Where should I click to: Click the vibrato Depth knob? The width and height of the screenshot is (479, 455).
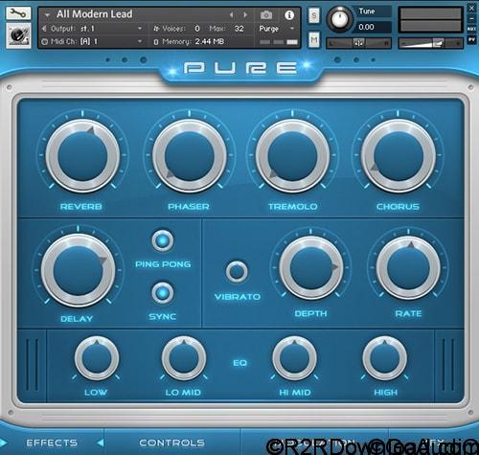(x=311, y=268)
